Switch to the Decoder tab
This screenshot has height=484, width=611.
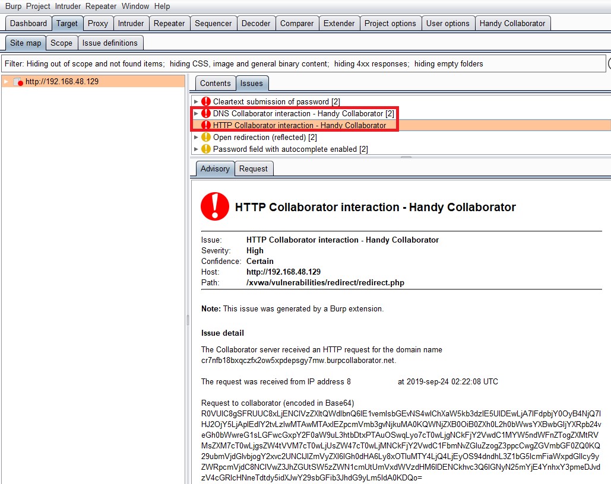pos(256,23)
